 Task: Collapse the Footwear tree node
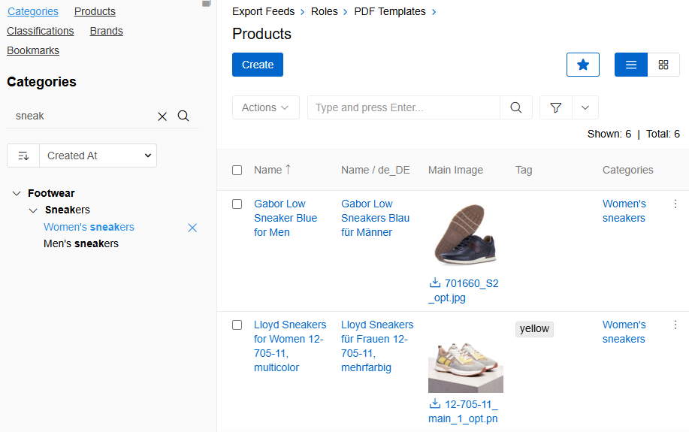point(17,193)
